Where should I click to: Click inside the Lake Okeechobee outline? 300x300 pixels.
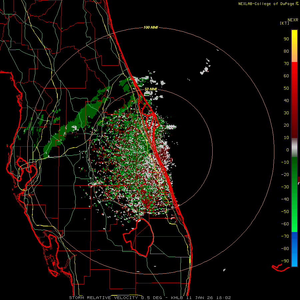[x=142, y=237]
